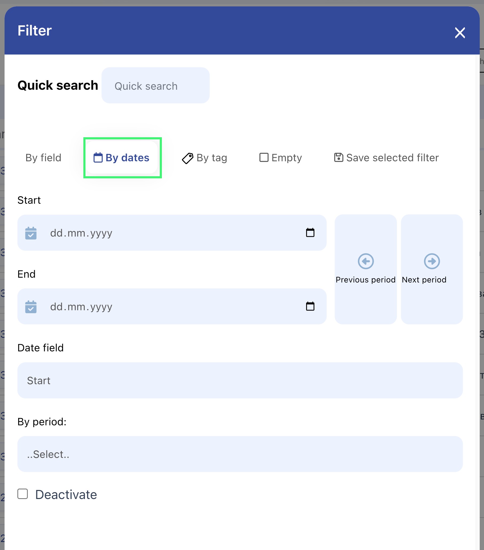The height and width of the screenshot is (550, 484).
Task: Open the By tag tab
Action: click(x=212, y=158)
